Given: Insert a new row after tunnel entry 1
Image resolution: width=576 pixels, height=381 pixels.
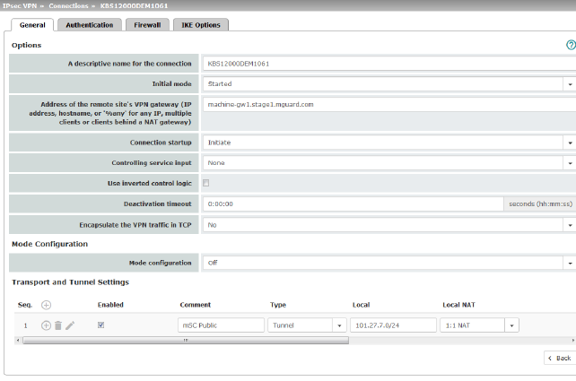Looking at the screenshot, I should [x=46, y=325].
